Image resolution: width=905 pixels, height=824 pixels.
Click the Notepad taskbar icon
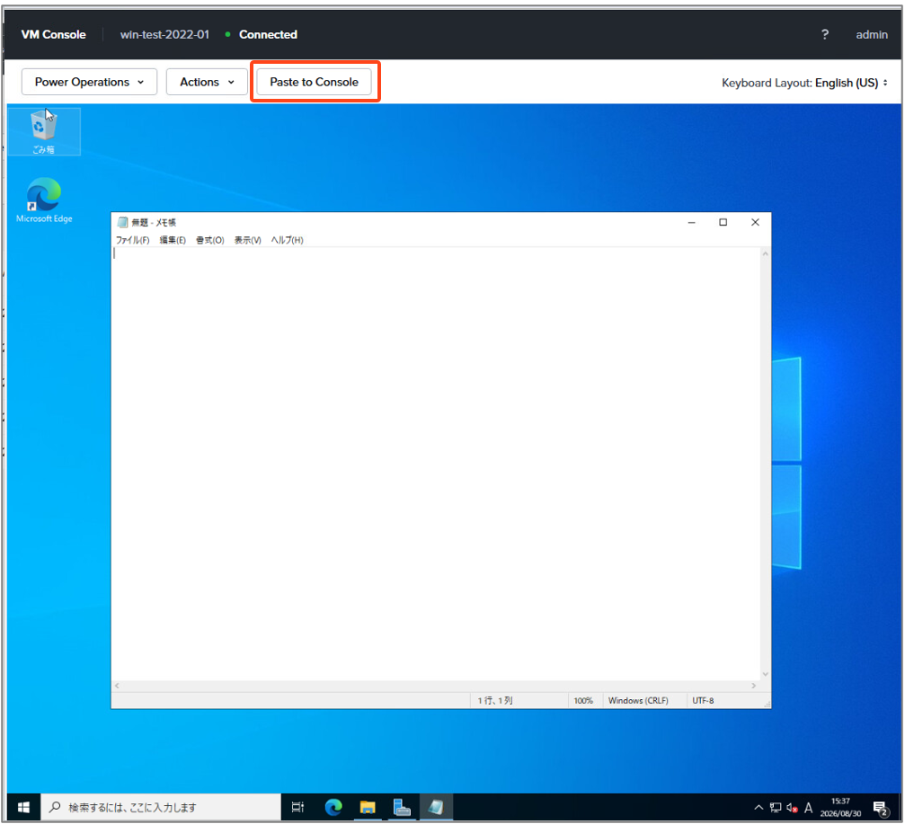coord(436,807)
